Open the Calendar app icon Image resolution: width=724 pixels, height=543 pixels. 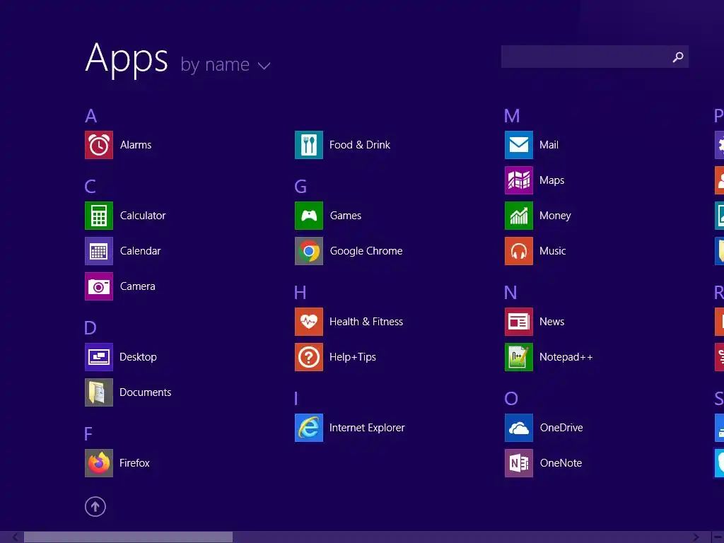coord(99,251)
